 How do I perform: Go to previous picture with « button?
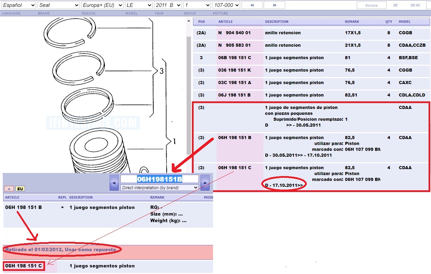coord(252,5)
